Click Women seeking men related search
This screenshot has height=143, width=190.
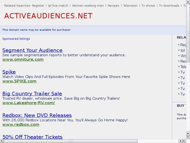[88, 6]
